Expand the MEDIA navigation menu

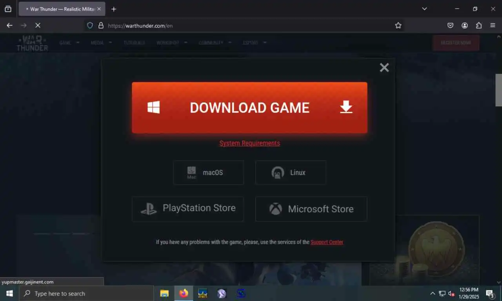101,43
